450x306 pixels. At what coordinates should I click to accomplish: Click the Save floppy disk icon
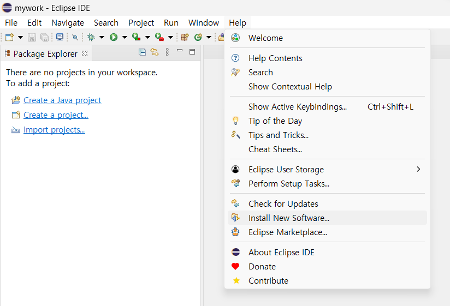point(32,37)
